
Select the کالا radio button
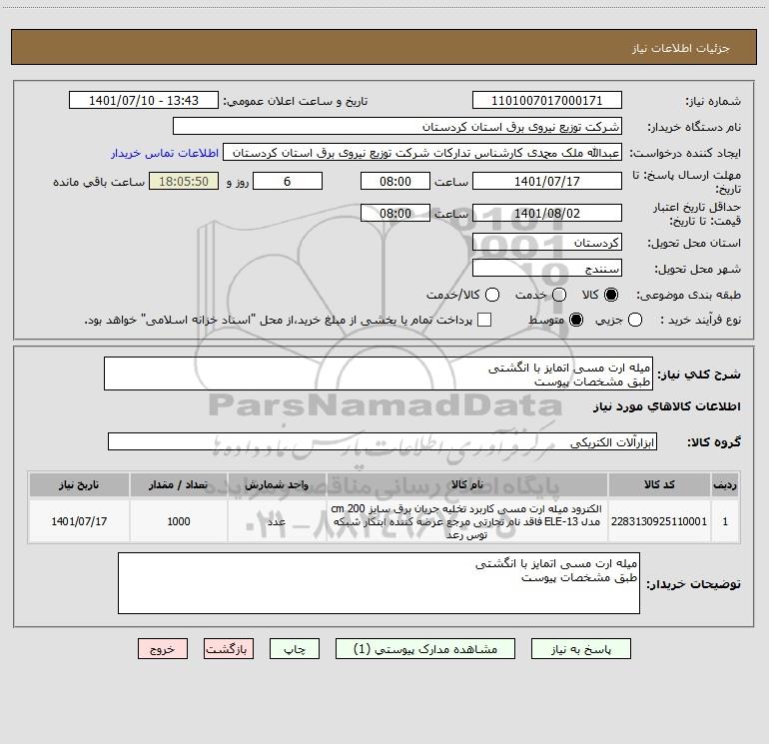coord(611,295)
